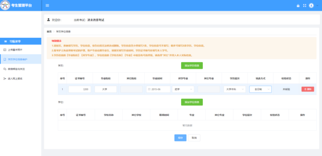Screen dimensions: 322x156
Task: Click the 证书编号 input field
Action: [79, 89]
